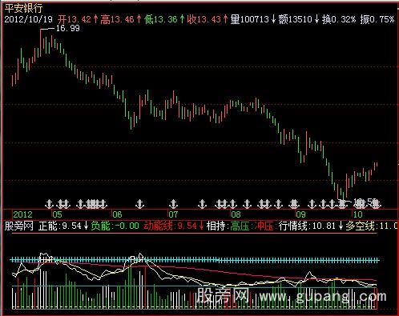This screenshot has height=316, width=399.
Task: Select the date 2012/10/19 in header
Action: (29, 19)
